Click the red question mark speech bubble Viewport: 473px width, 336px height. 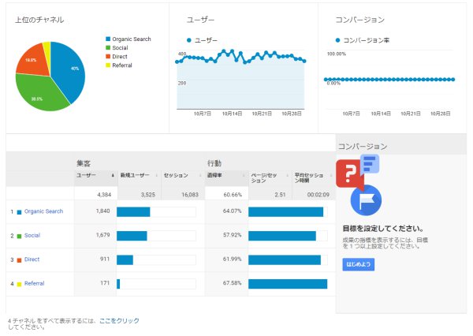pos(349,174)
